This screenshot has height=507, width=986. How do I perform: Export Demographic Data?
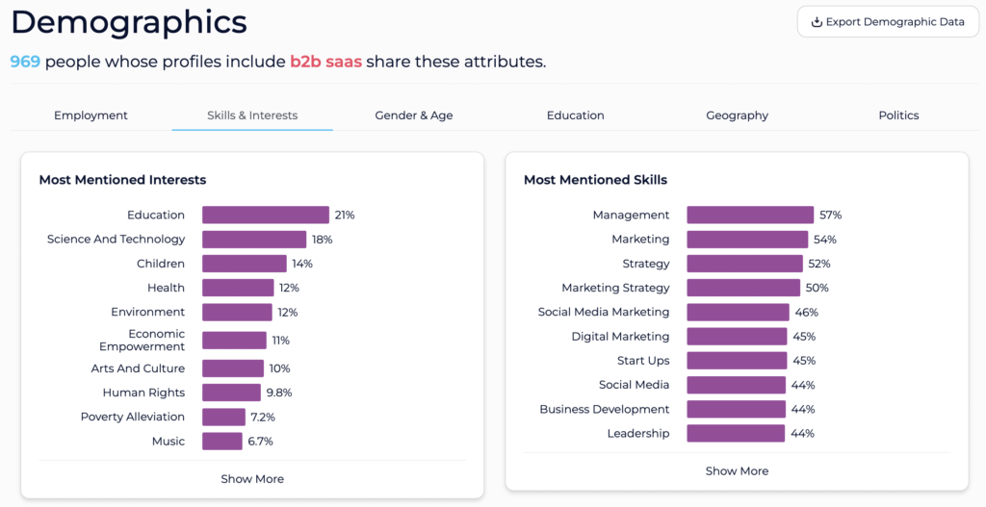888,22
